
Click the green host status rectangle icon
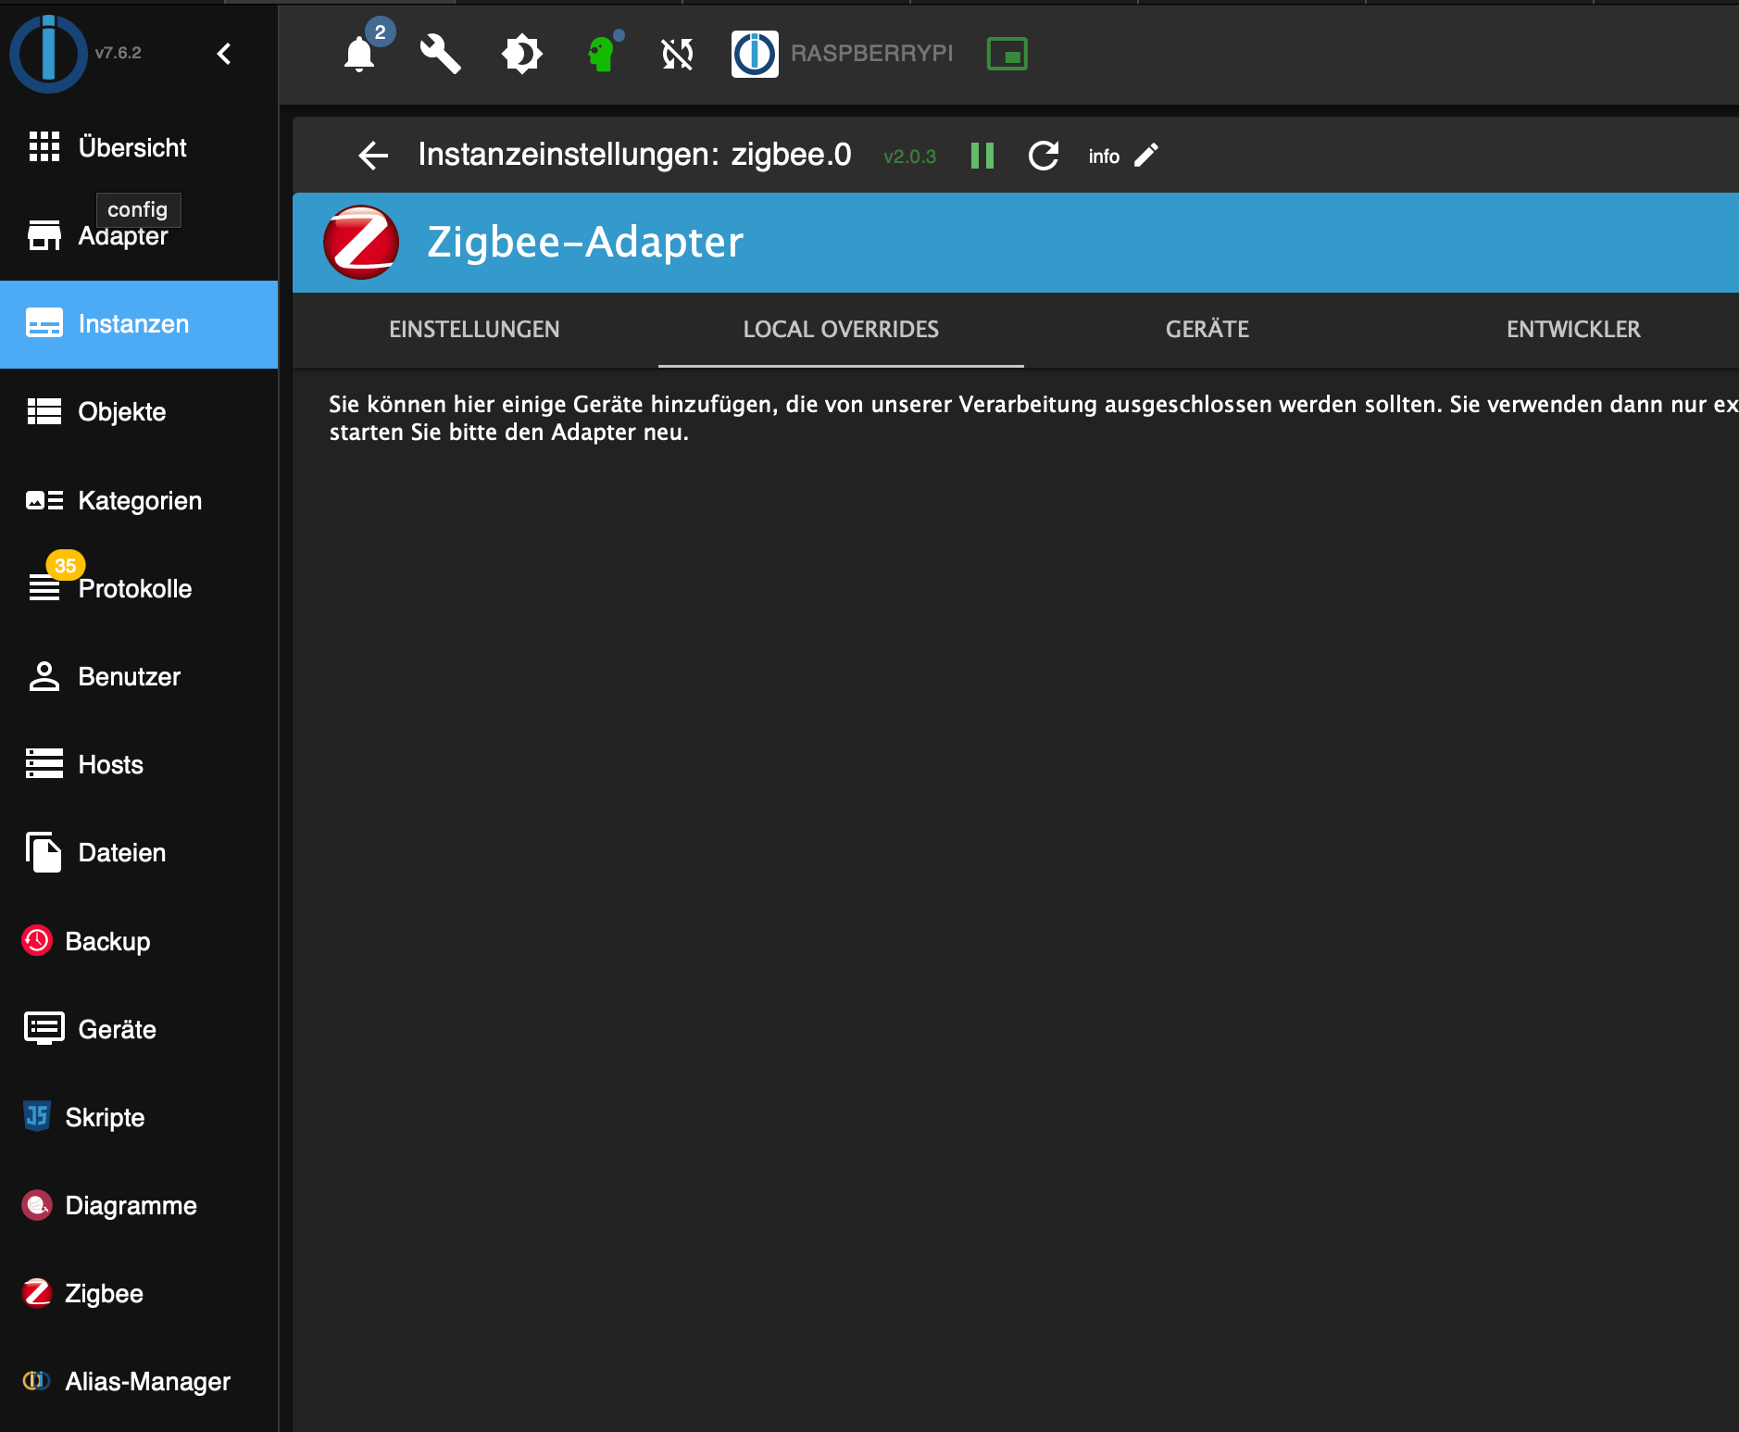1007,54
